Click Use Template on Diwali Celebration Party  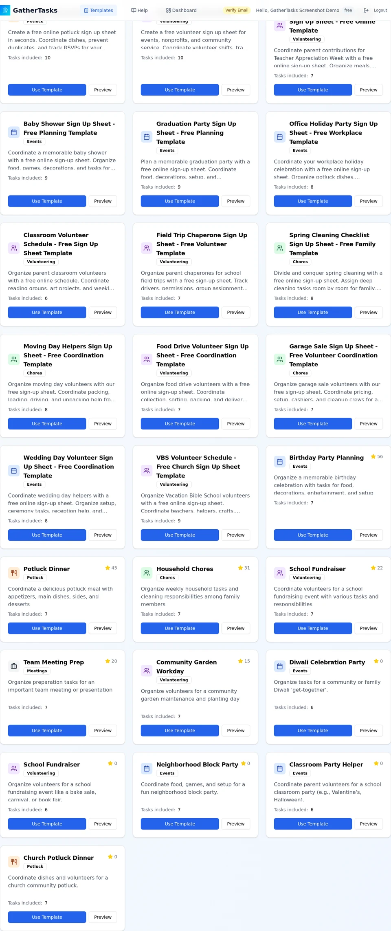click(312, 730)
